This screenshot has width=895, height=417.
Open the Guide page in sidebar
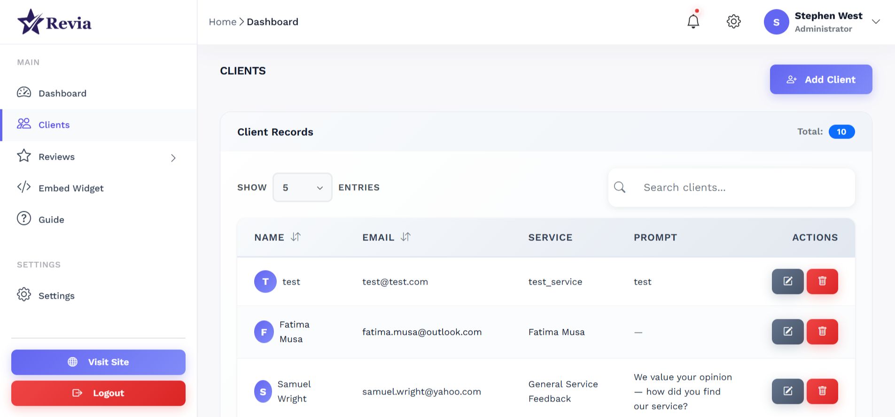coord(51,219)
